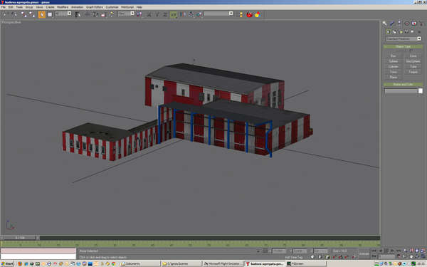
Task: Toggle the Animate button
Action: pyautogui.click(x=364, y=253)
